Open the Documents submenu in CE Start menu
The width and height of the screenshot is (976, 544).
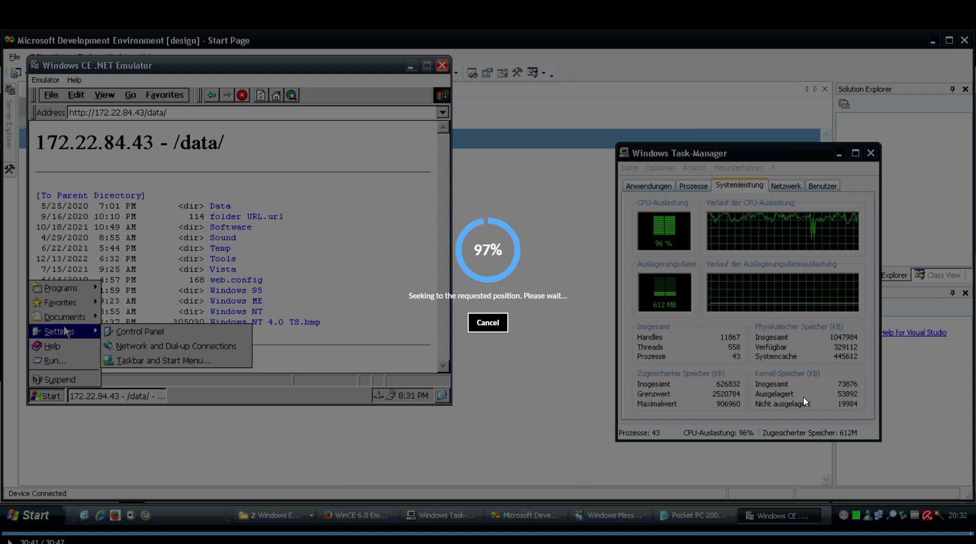coord(65,317)
